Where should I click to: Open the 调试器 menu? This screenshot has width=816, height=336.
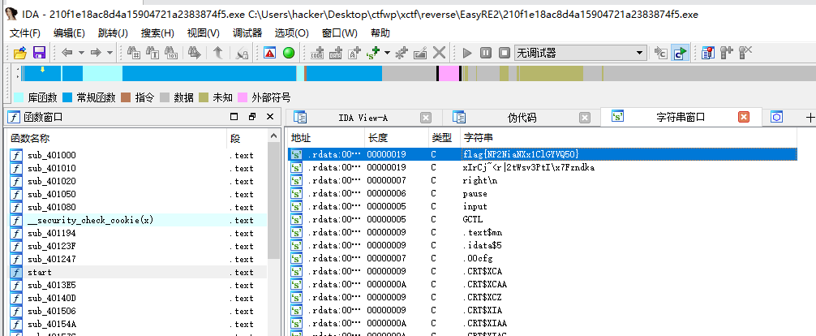click(247, 33)
